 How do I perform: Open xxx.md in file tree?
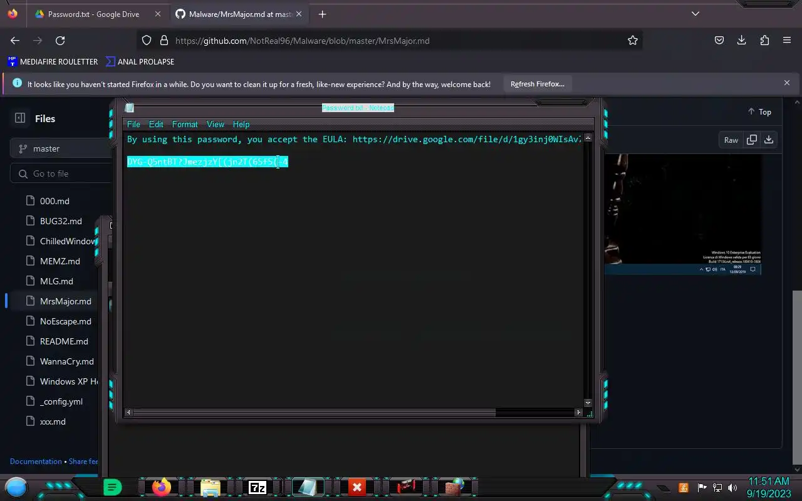coord(53,421)
